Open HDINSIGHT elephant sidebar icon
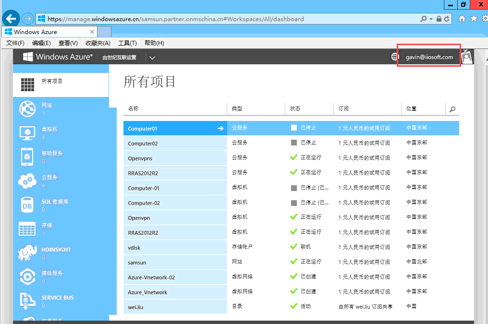The height and width of the screenshot is (324, 488). pos(27,253)
